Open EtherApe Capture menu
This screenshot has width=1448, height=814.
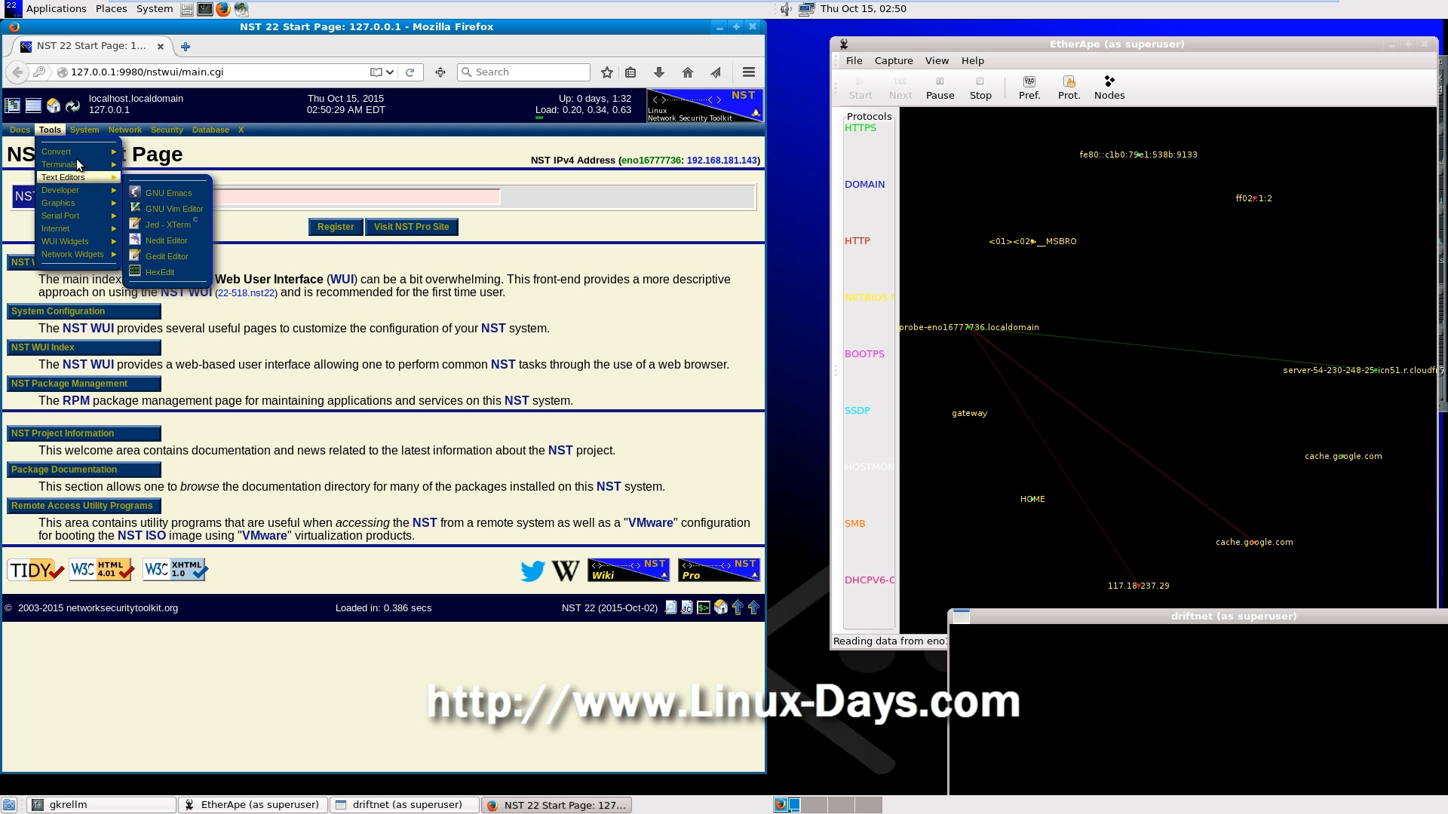point(894,60)
